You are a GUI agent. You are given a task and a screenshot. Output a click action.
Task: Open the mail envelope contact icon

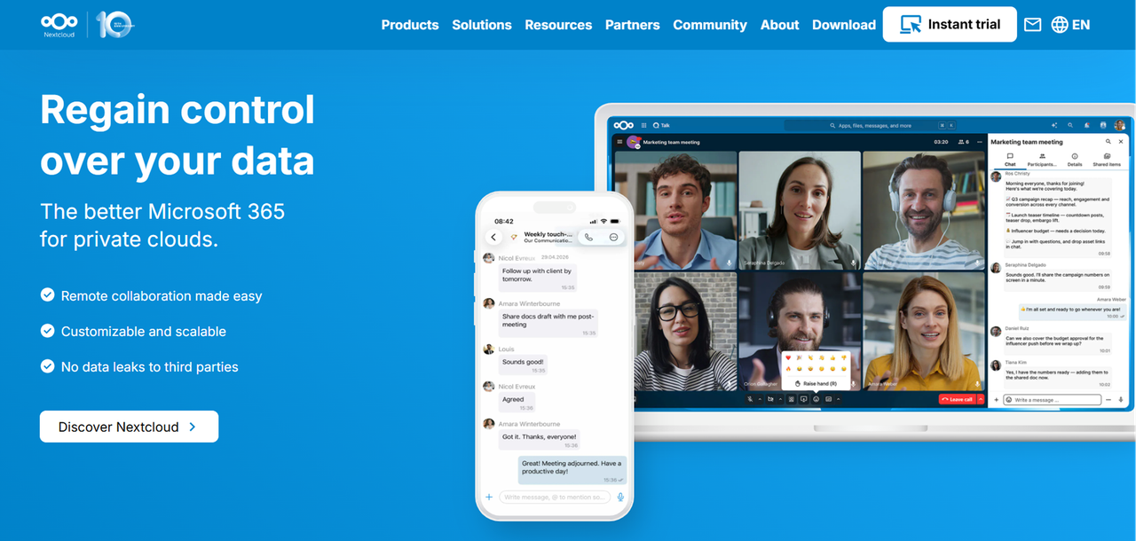coord(1032,25)
